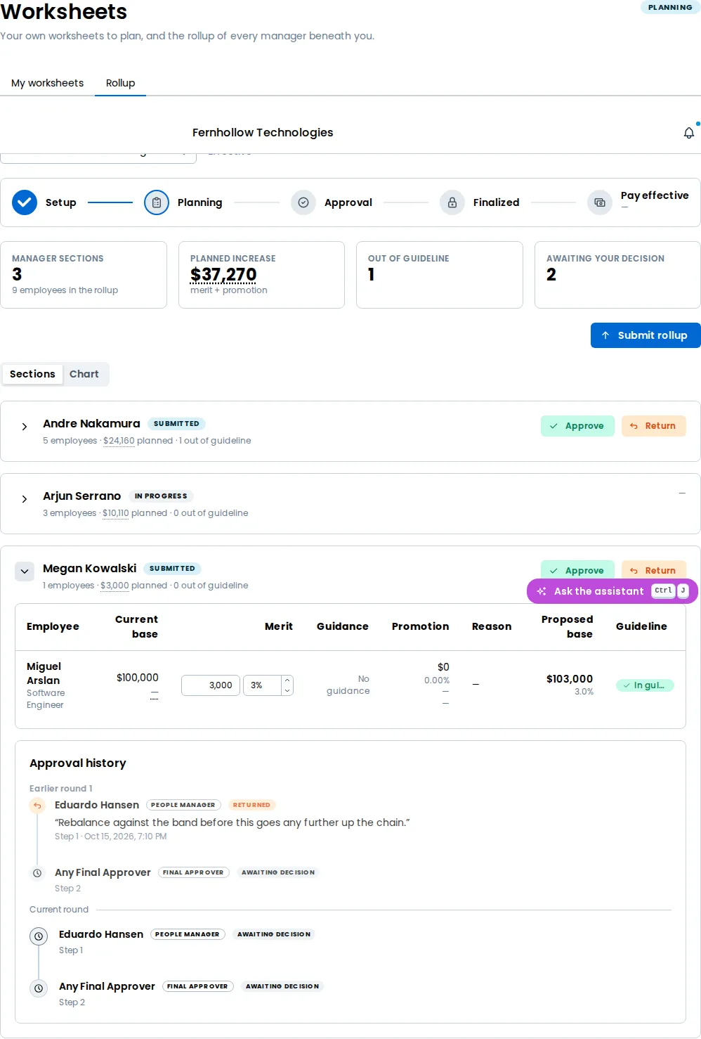The image size is (701, 1039).
Task: Click the Finalized lock step icon
Action: pyautogui.click(x=452, y=202)
